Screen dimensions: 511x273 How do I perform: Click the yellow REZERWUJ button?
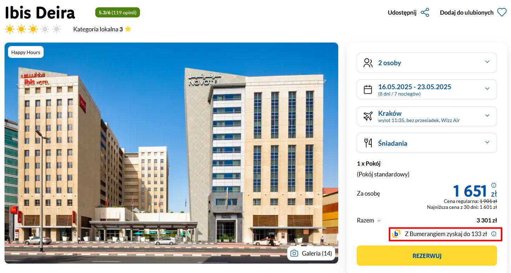click(x=427, y=256)
